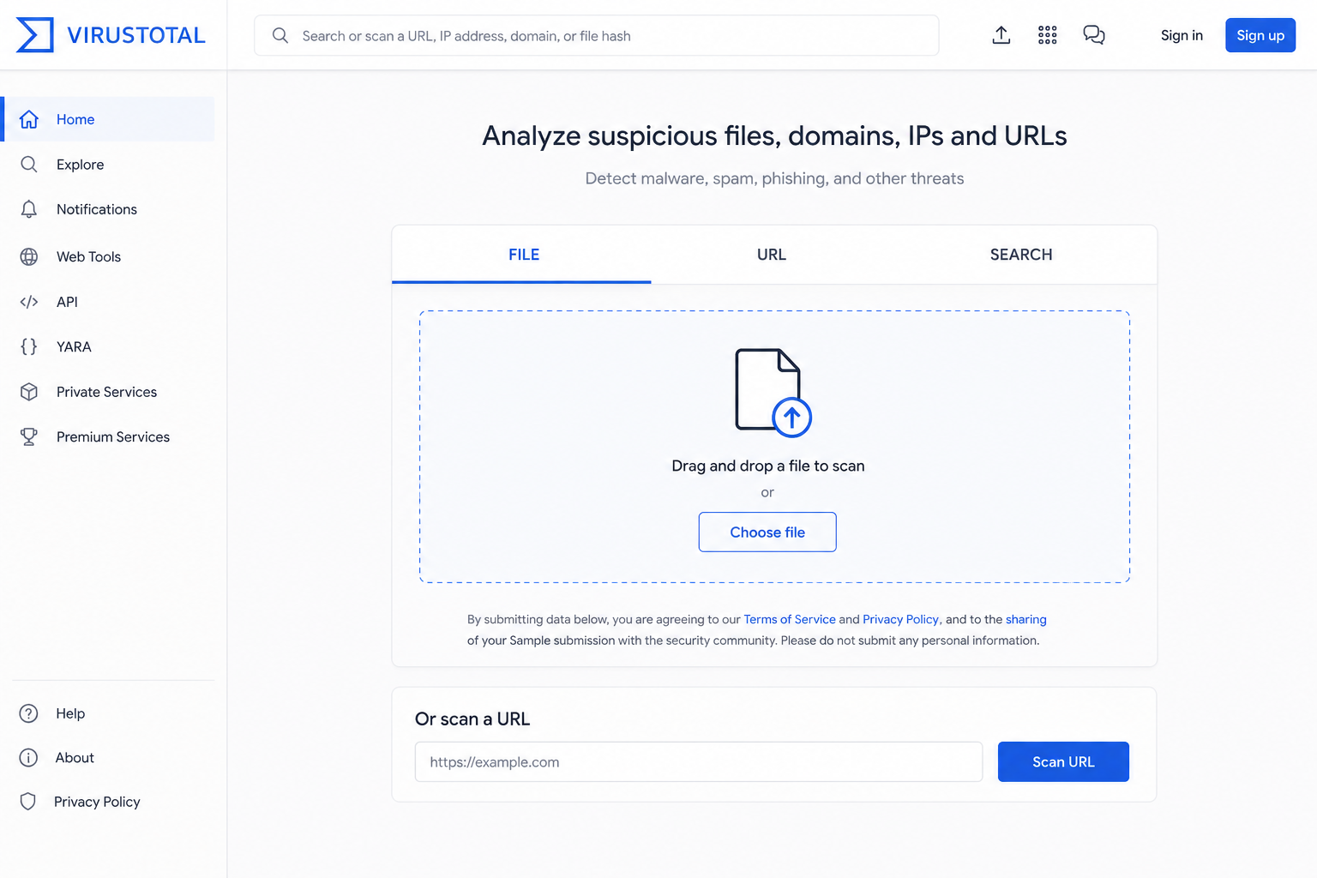Focus the https://example.com URL field

pos(699,761)
